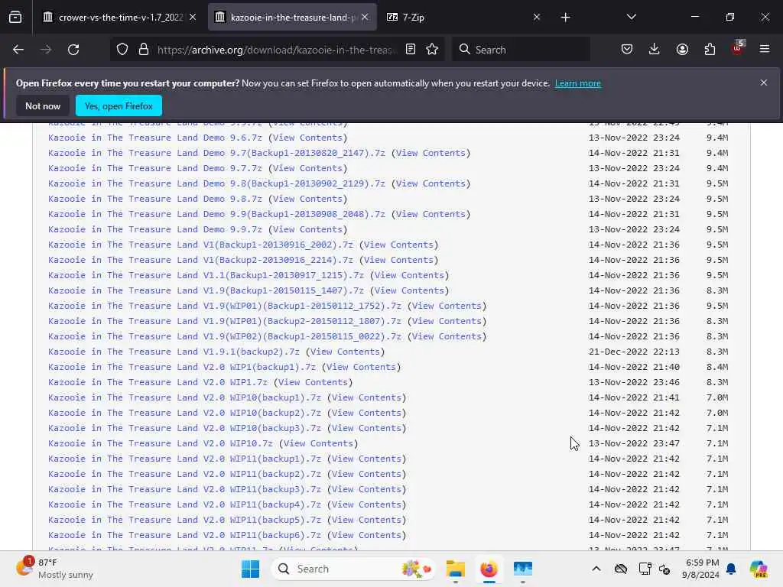Toggle reader view icon in address bar
Screen dimensions: 783x587
tap(411, 50)
